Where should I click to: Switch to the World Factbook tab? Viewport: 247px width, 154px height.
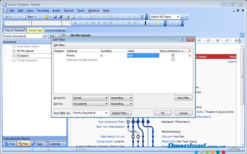(56, 30)
